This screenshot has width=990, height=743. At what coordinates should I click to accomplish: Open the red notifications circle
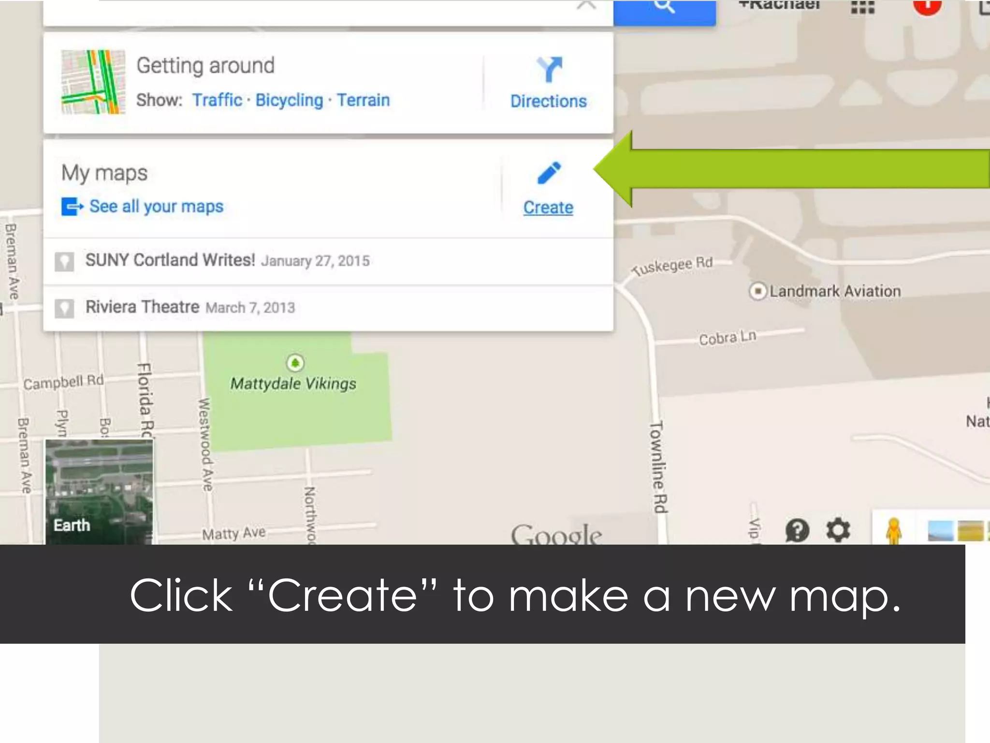(x=927, y=7)
